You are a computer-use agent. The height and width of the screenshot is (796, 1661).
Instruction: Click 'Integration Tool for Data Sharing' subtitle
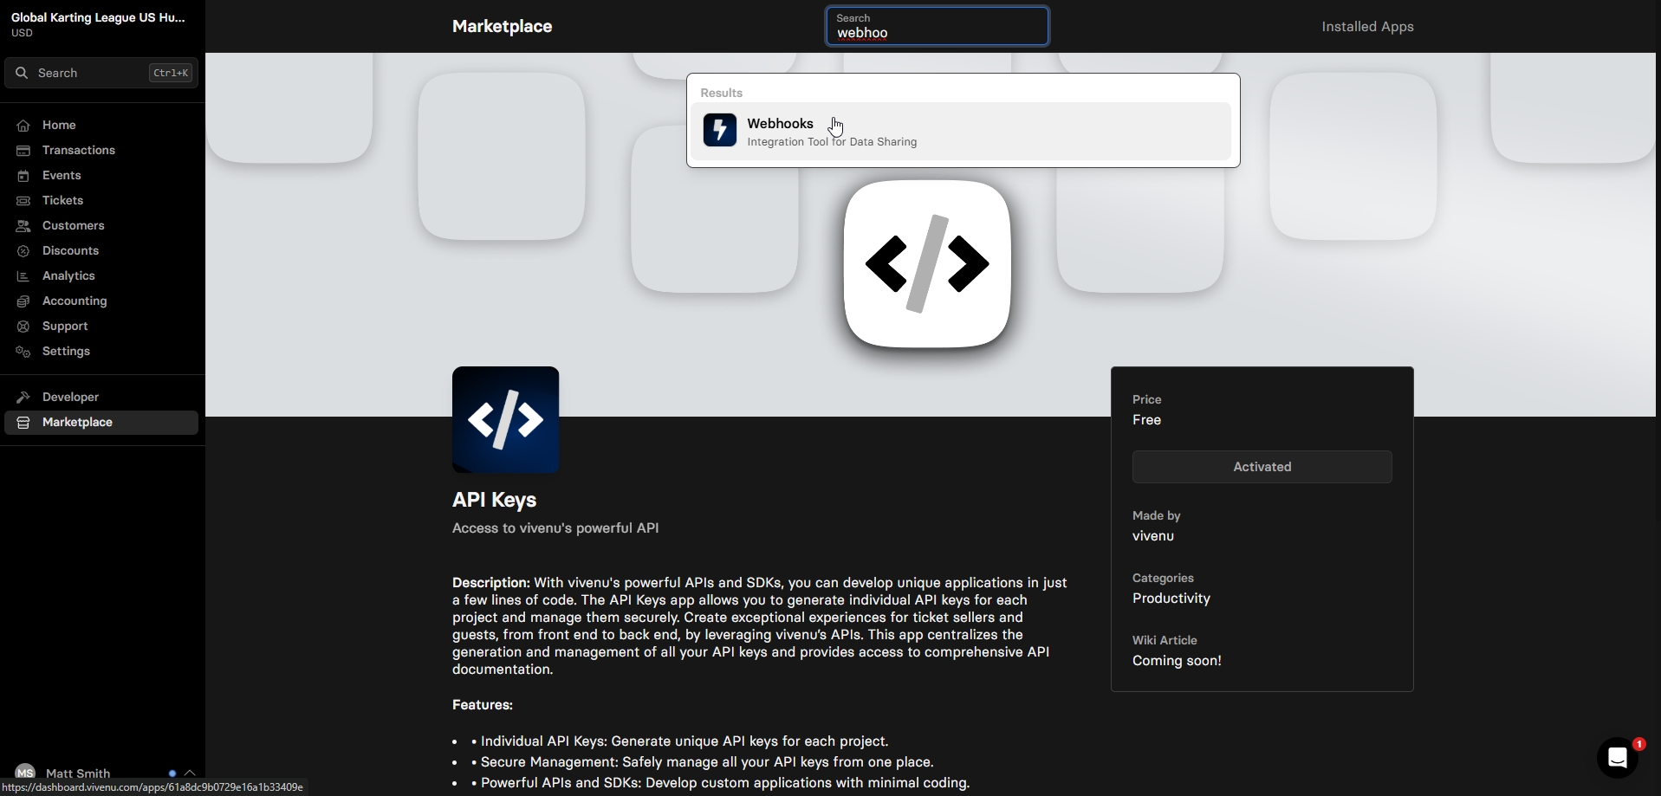[832, 142]
